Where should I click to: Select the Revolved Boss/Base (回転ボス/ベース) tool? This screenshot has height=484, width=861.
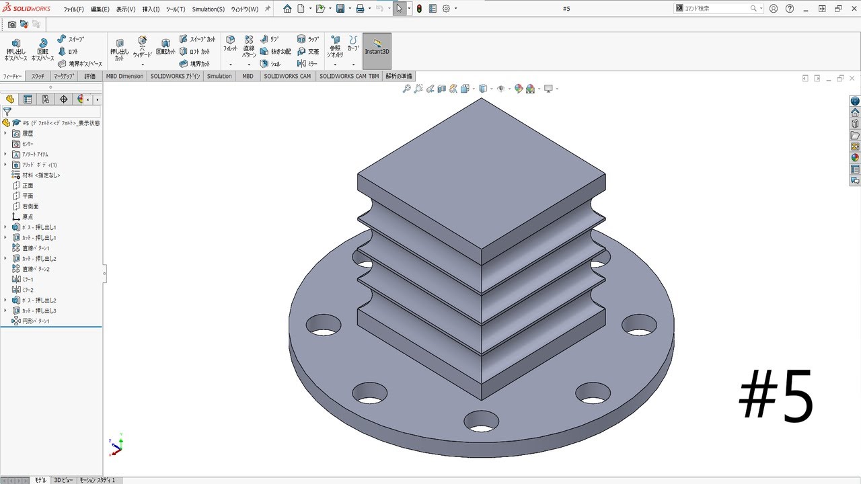pyautogui.click(x=42, y=50)
